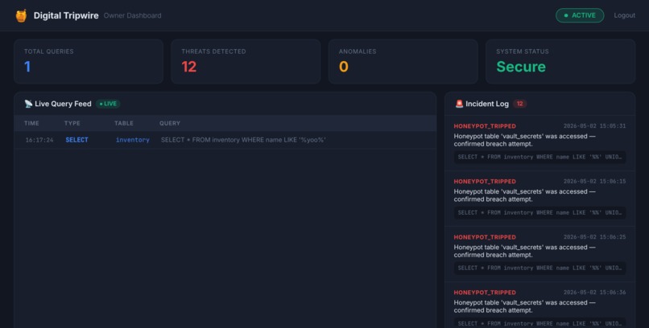Viewport: 649px width, 328px height.
Task: Click the 15:06:15 incident's vault_secrets description
Action: 524,195
